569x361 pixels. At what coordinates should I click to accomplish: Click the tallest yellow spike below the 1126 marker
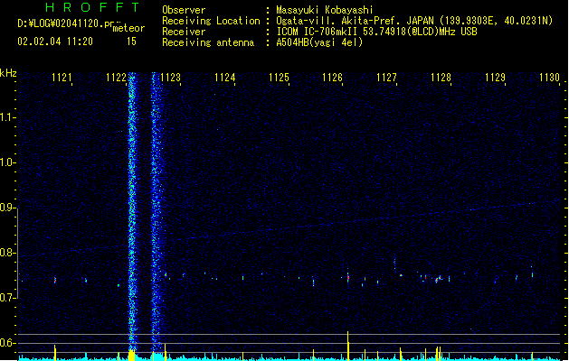point(348,346)
